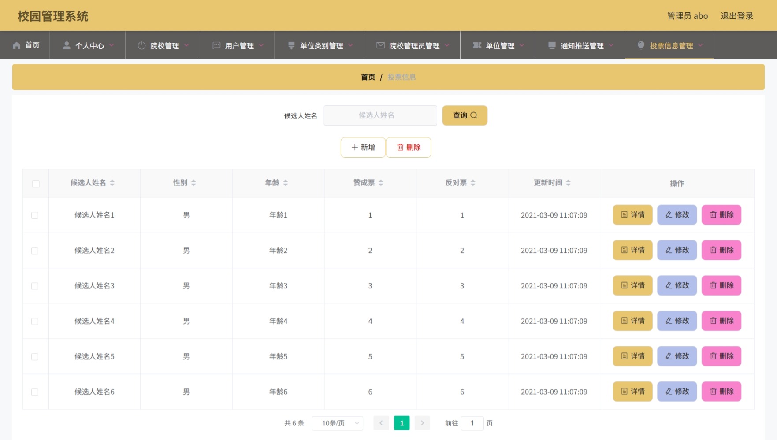Expand the 个人中心 dropdown chevron
The image size is (777, 440).
pos(112,45)
